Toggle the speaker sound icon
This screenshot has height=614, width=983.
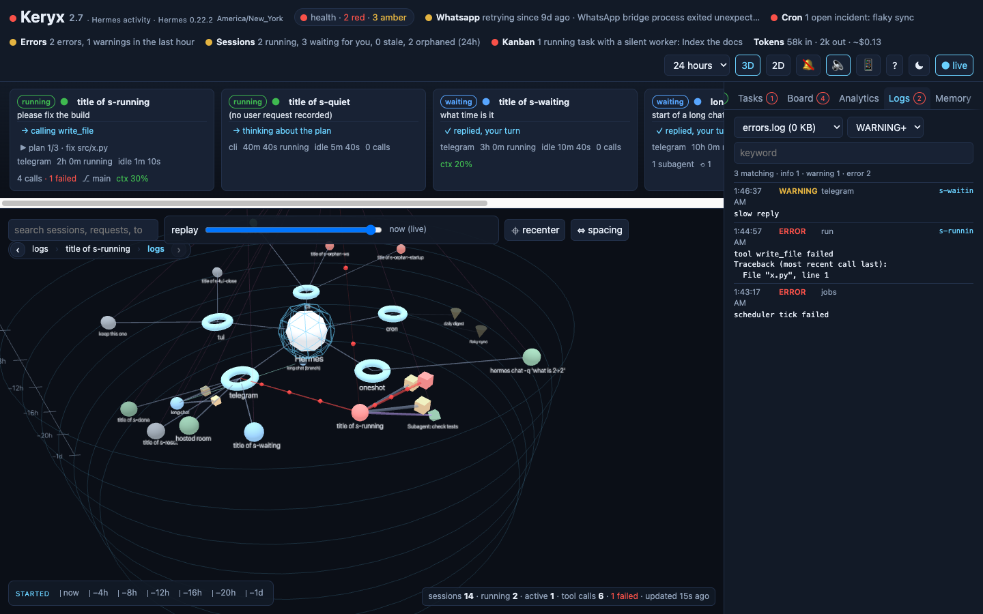pos(838,65)
